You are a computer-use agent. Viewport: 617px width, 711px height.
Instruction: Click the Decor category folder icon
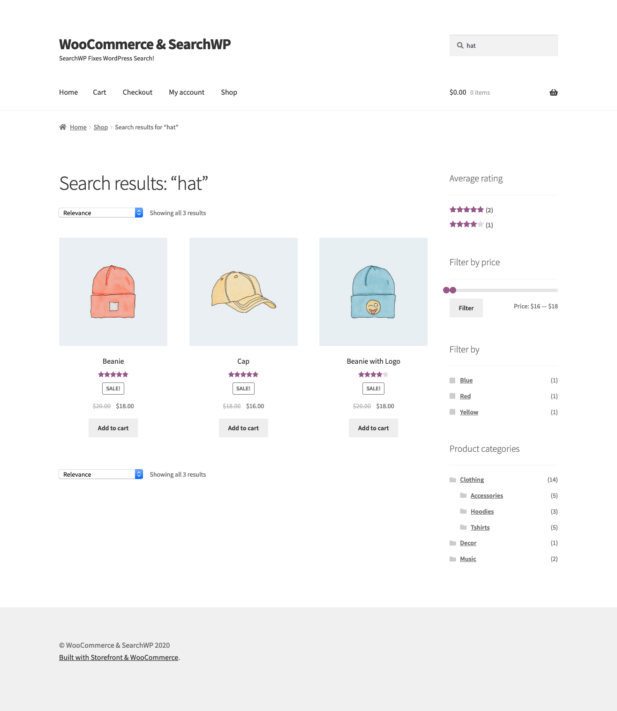(x=452, y=543)
